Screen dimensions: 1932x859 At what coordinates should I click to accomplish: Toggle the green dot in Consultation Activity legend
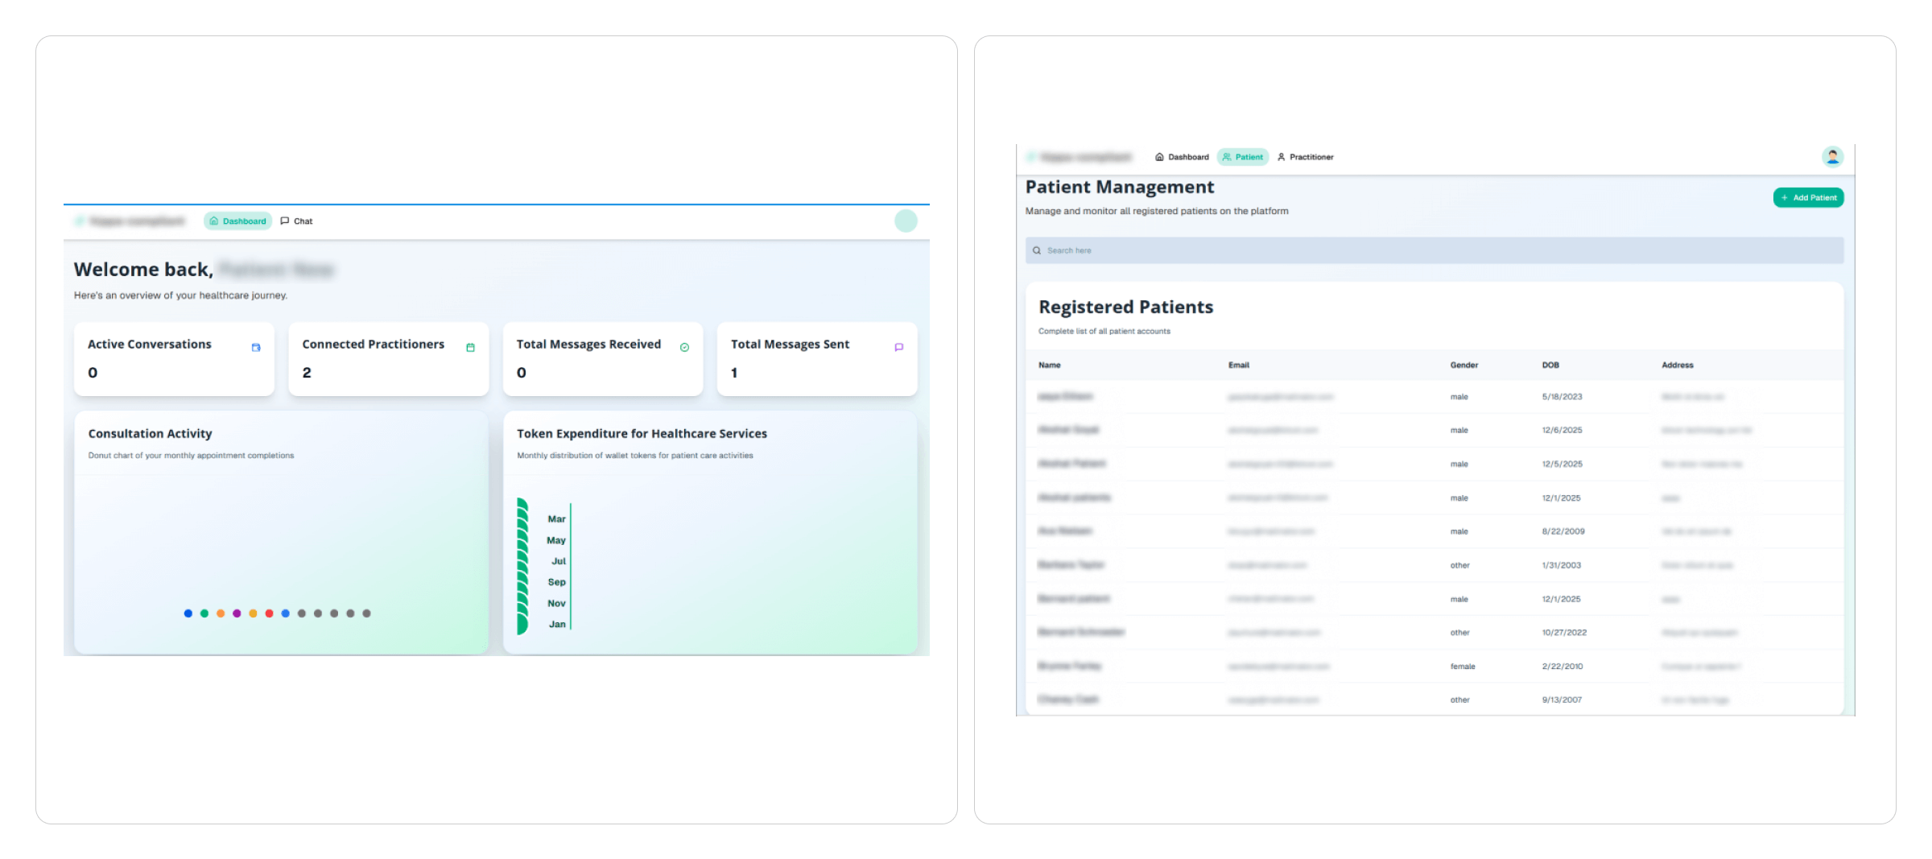pyautogui.click(x=204, y=613)
